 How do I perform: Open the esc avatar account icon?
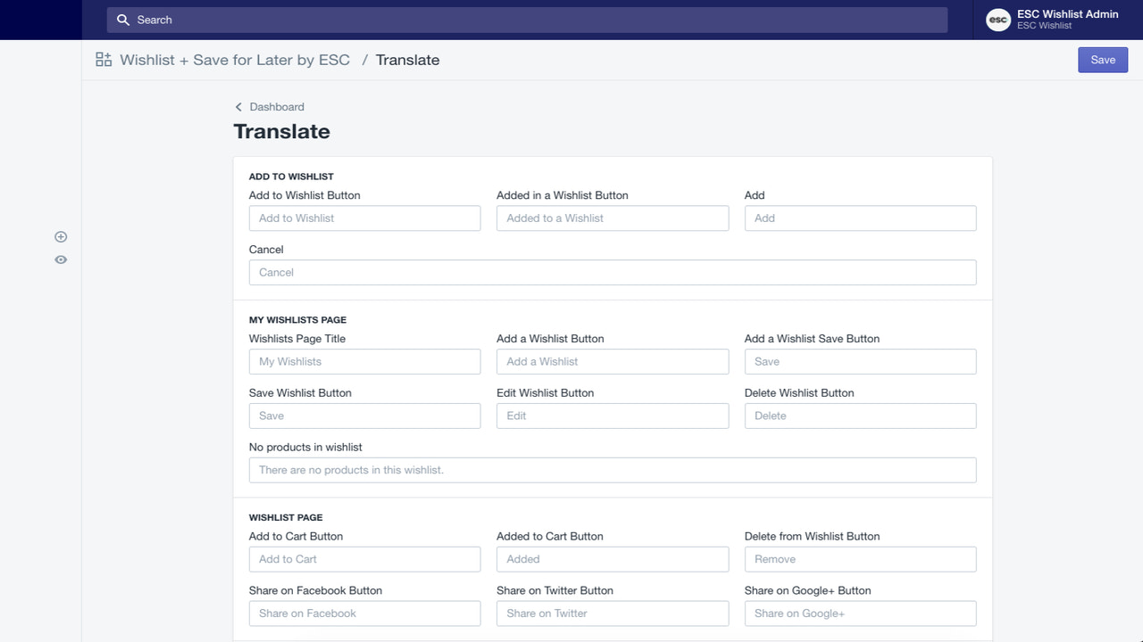(997, 19)
